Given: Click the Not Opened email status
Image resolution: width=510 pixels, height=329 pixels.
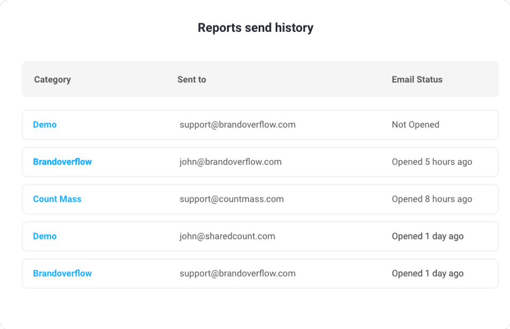Looking at the screenshot, I should (x=415, y=125).
